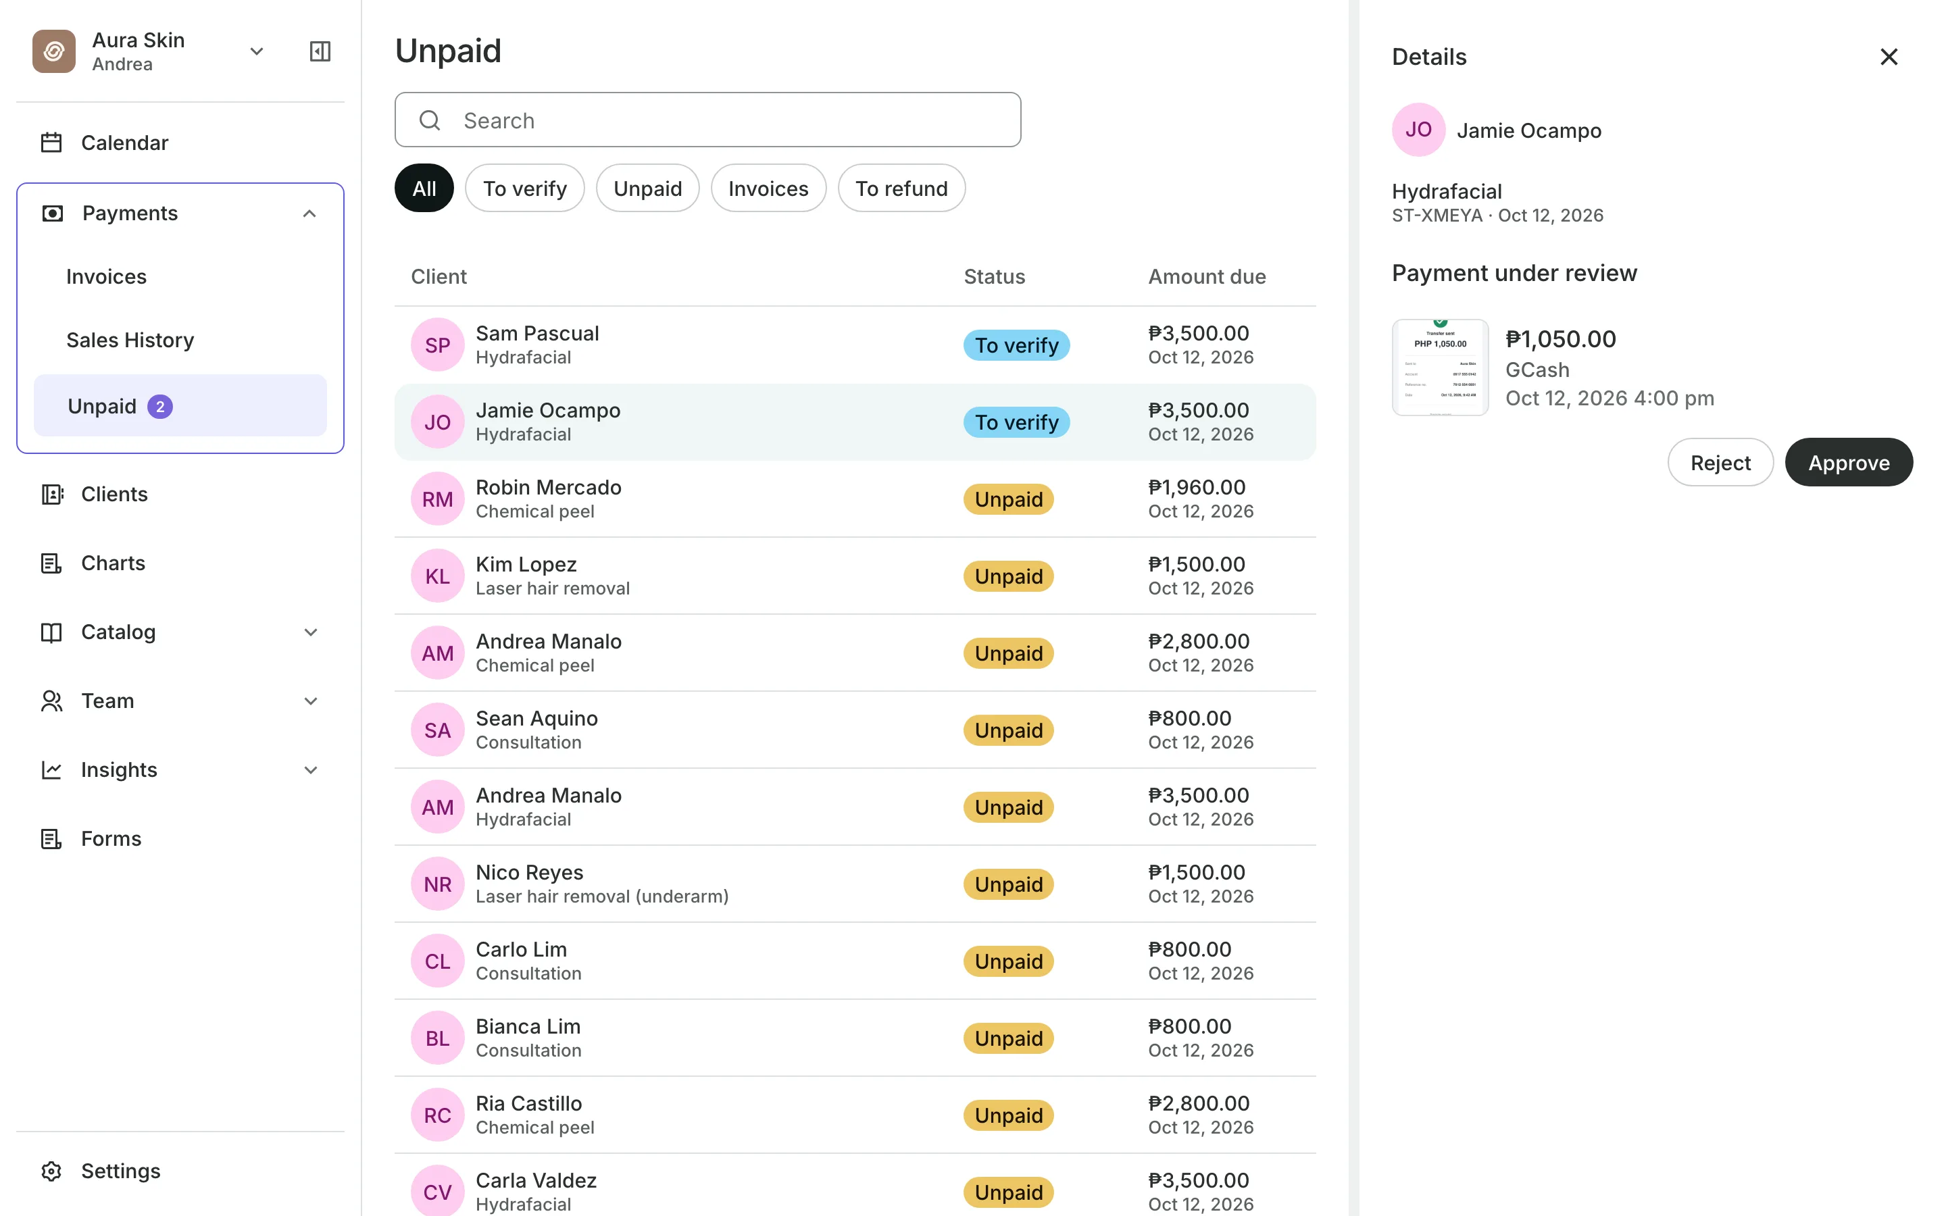Click Ria Castillo's Unpaid badge
This screenshot has width=1946, height=1216.
pyautogui.click(x=1008, y=1115)
